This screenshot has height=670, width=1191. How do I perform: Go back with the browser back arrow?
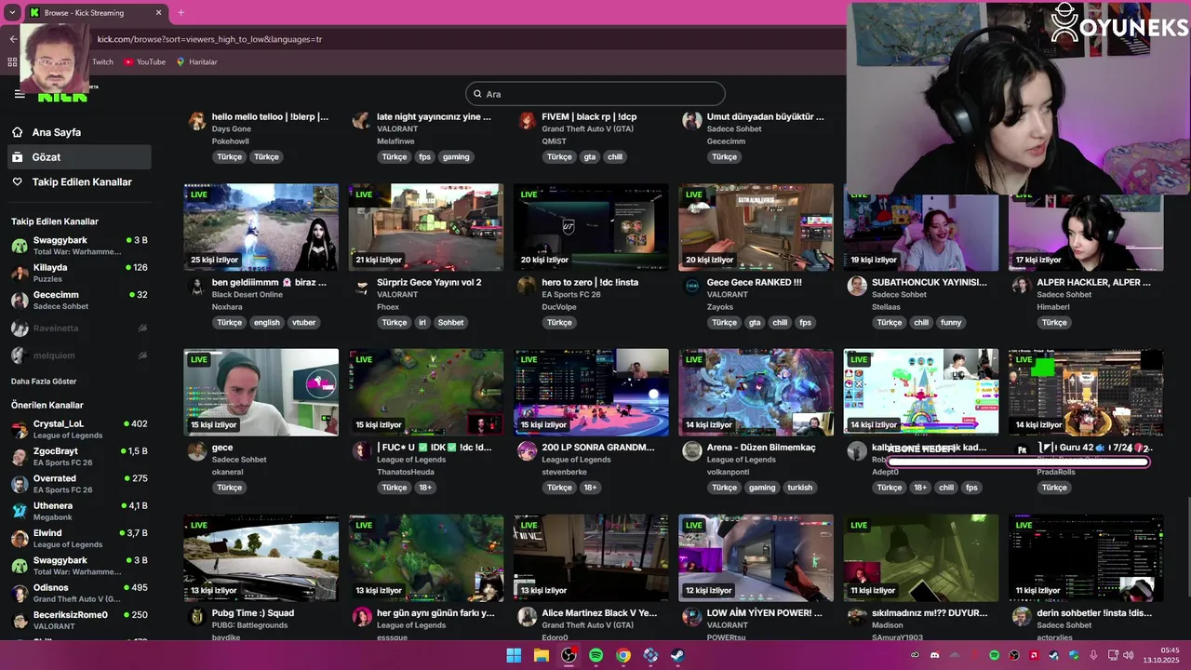coord(13,39)
